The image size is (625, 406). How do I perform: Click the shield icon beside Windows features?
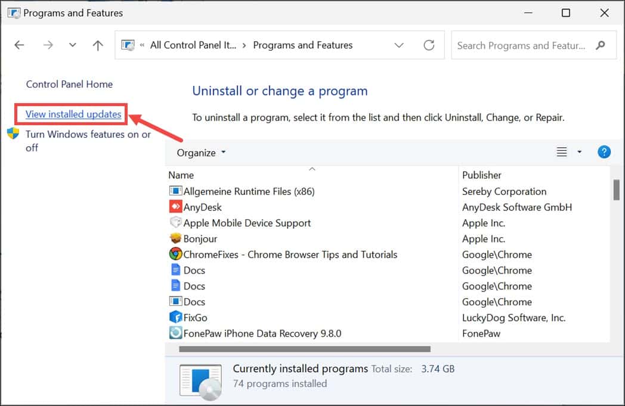[x=13, y=134]
